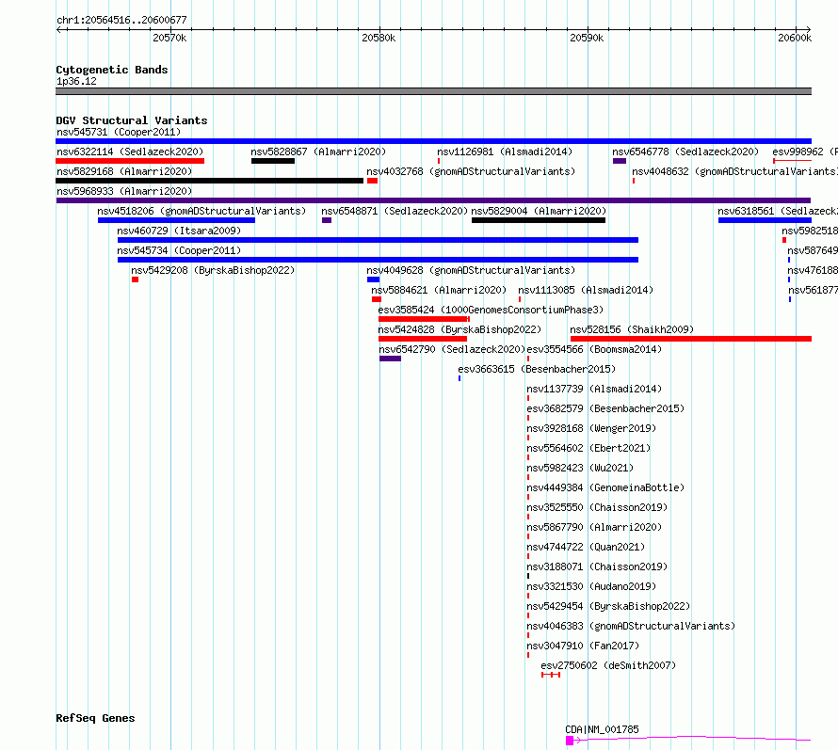Click the nsv528156 (Shaikh2009) red bar
This screenshot has height=750, width=838.
click(x=690, y=339)
